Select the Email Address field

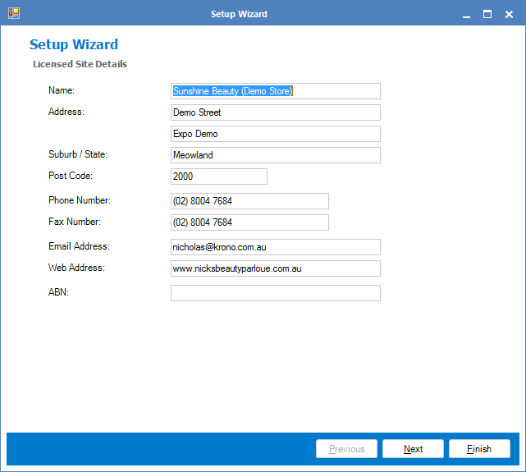click(275, 247)
